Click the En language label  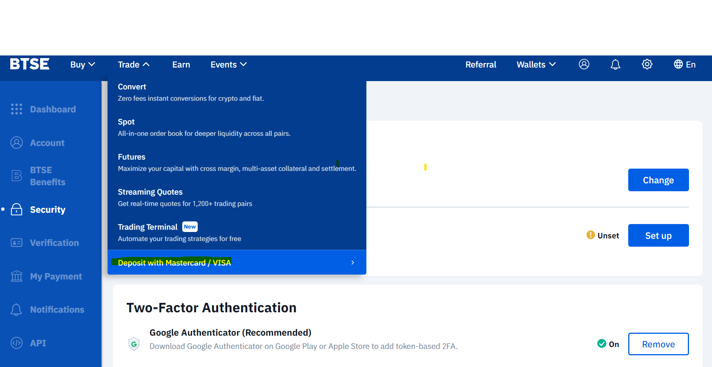click(x=690, y=64)
